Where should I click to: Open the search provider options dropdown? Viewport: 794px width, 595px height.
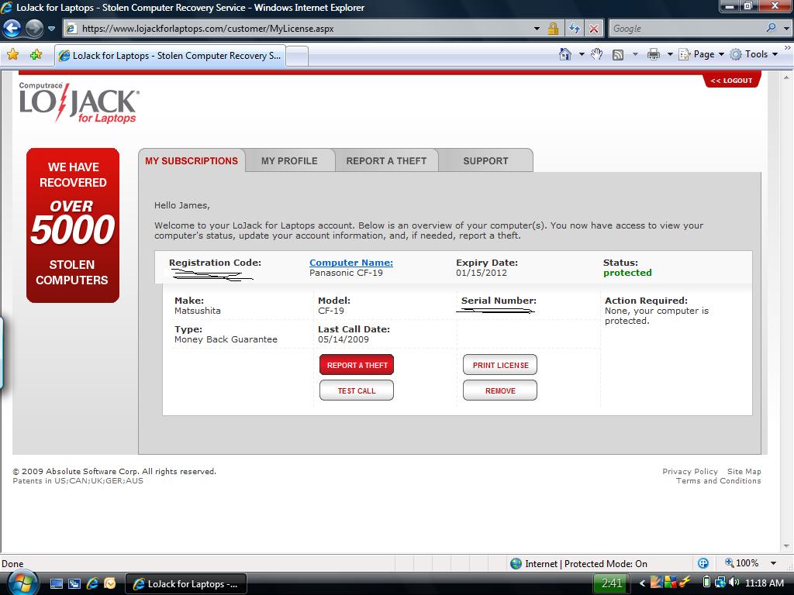786,29
